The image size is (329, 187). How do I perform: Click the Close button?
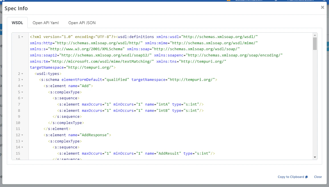click(x=318, y=177)
